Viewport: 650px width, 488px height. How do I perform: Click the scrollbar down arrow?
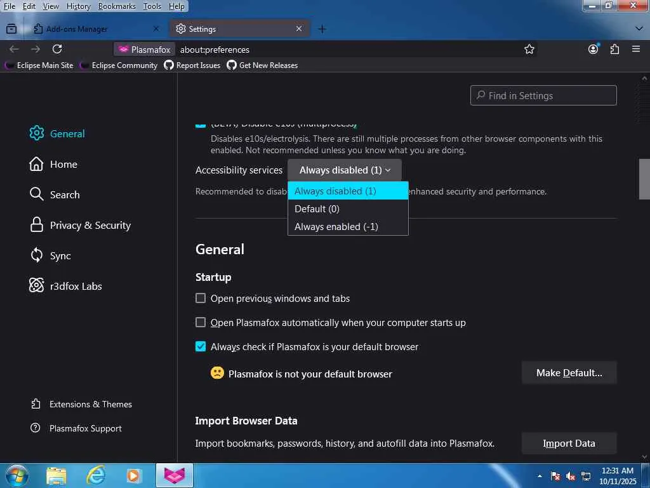pos(644,457)
